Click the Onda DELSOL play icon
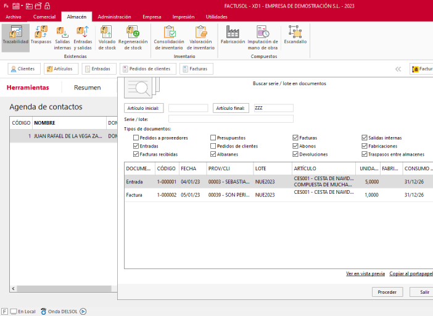433x316 pixels. (83, 311)
